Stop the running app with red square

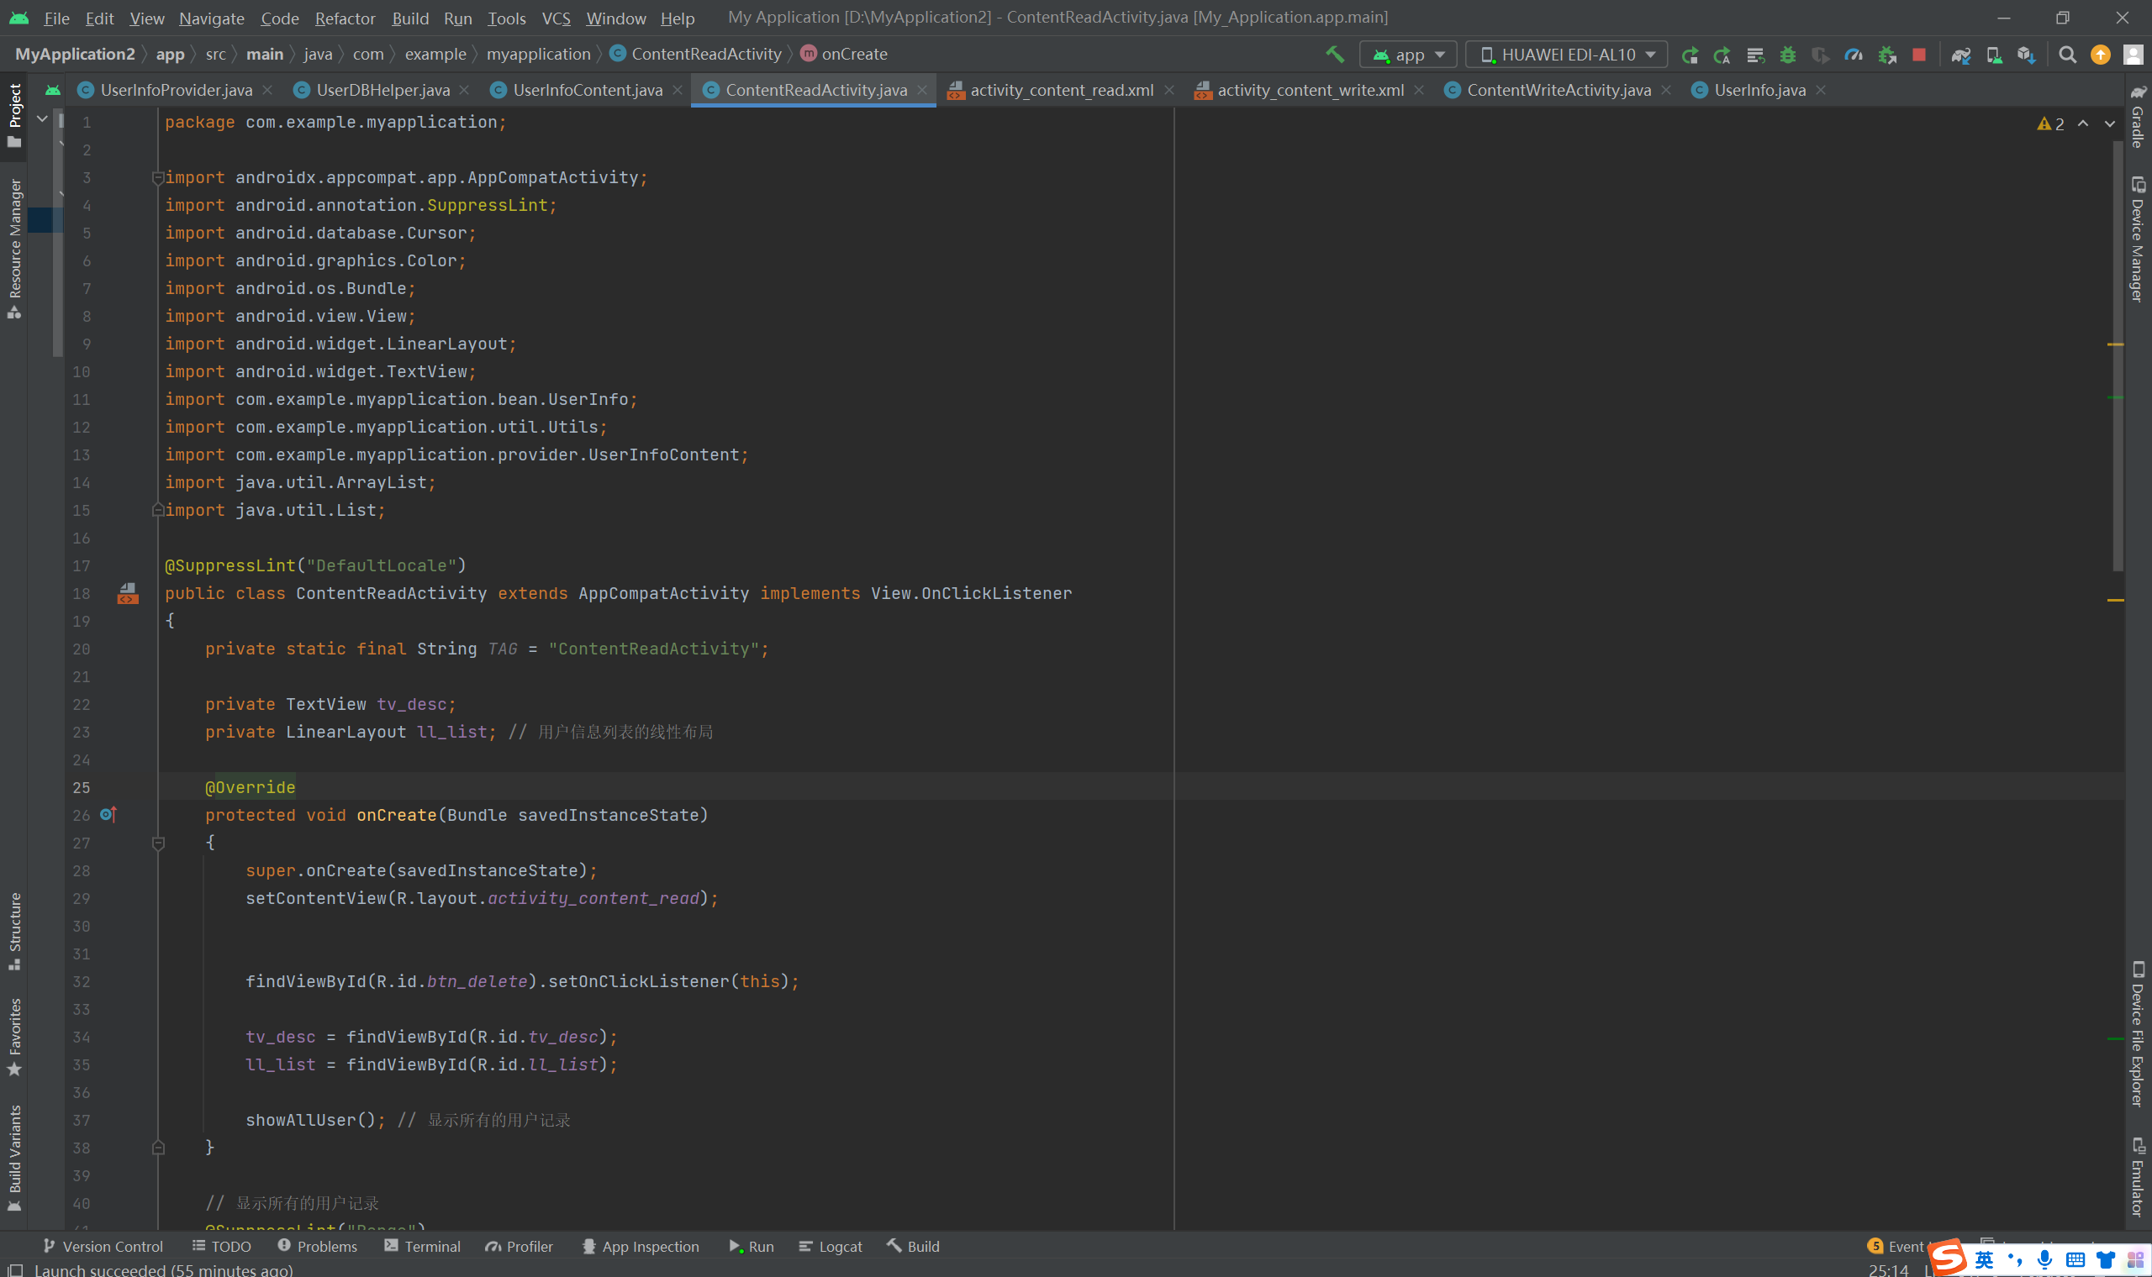[1918, 55]
